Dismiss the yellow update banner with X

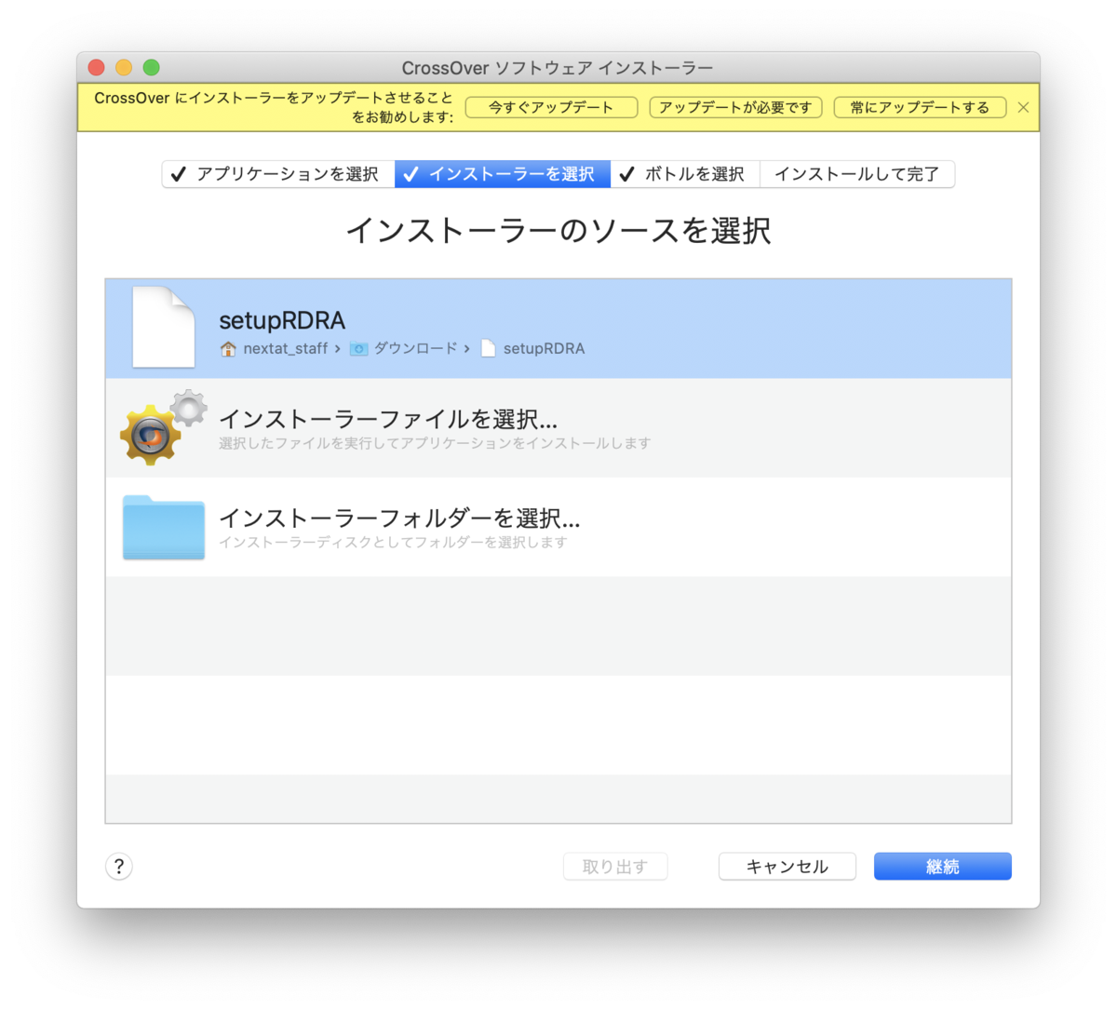1023,107
